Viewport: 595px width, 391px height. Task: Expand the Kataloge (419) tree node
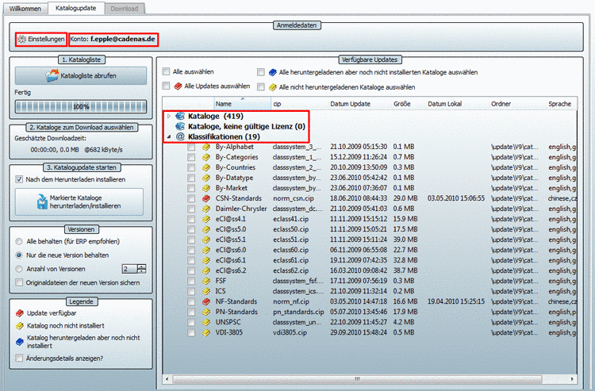point(169,116)
